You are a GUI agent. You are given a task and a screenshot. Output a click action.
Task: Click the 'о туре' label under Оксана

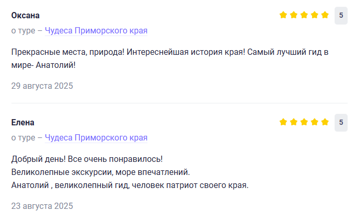point(23,31)
